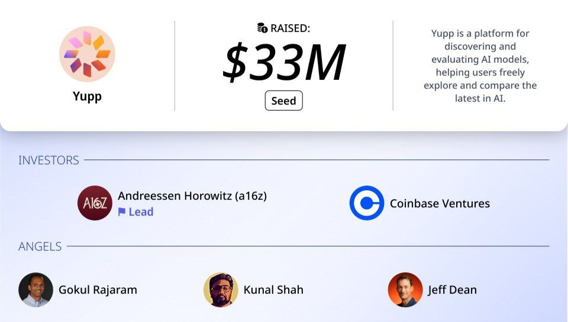Click the Yupp platform description text
568x322 pixels.
click(480, 66)
